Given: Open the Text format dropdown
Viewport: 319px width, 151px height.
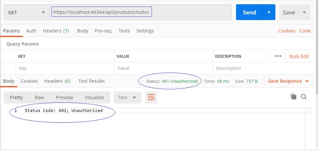Looking at the screenshot, I should click(128, 97).
